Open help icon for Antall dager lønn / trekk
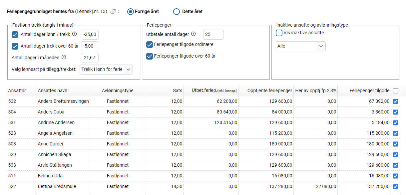This screenshot has height=195, width=406. [x=75, y=34]
